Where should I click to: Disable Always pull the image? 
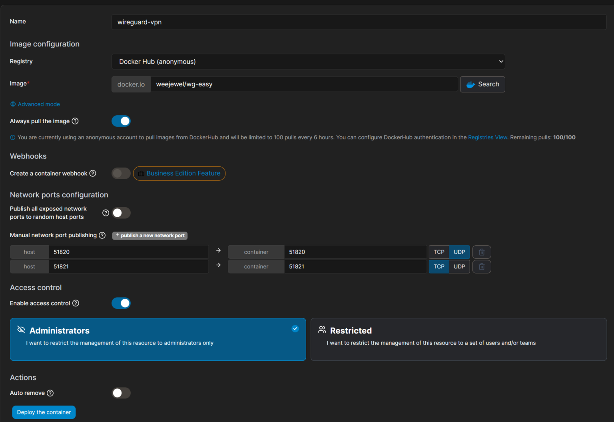tap(121, 121)
